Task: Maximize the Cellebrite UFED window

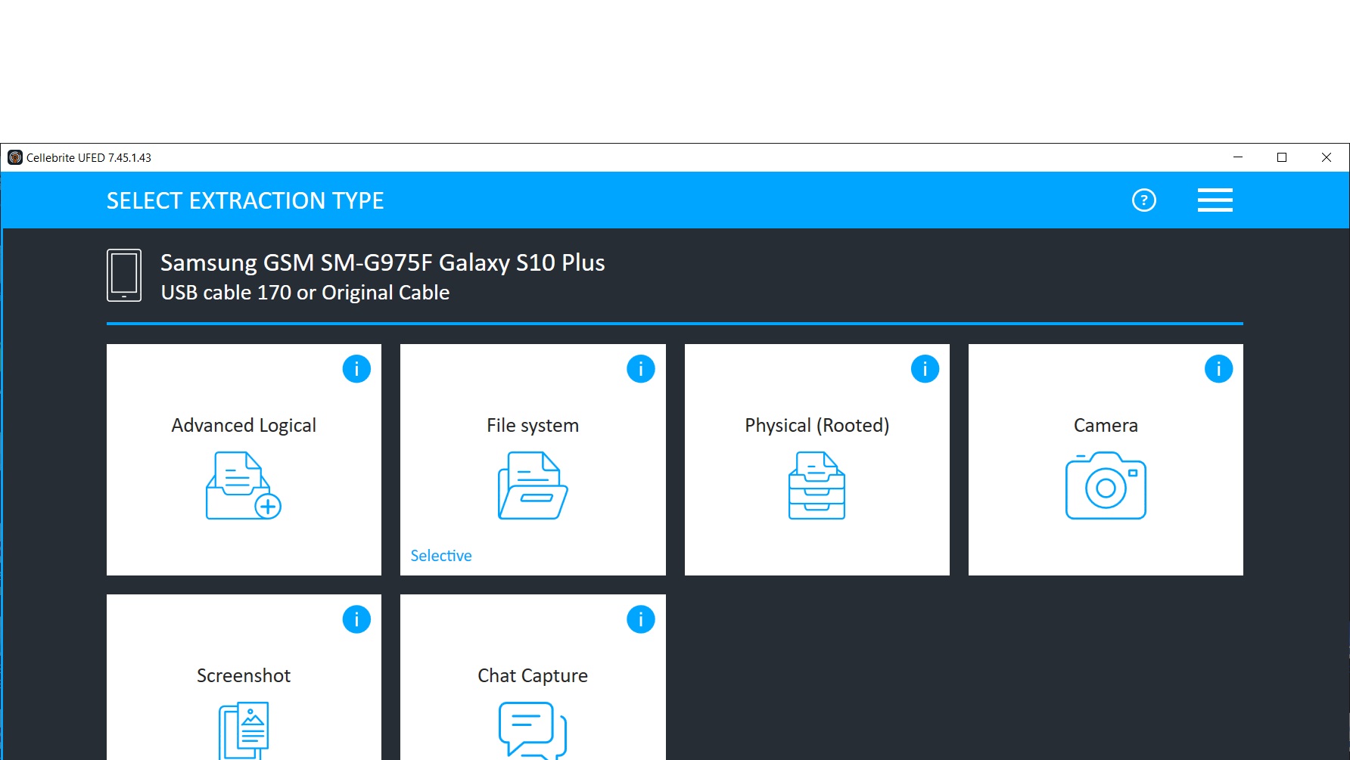Action: (x=1282, y=157)
